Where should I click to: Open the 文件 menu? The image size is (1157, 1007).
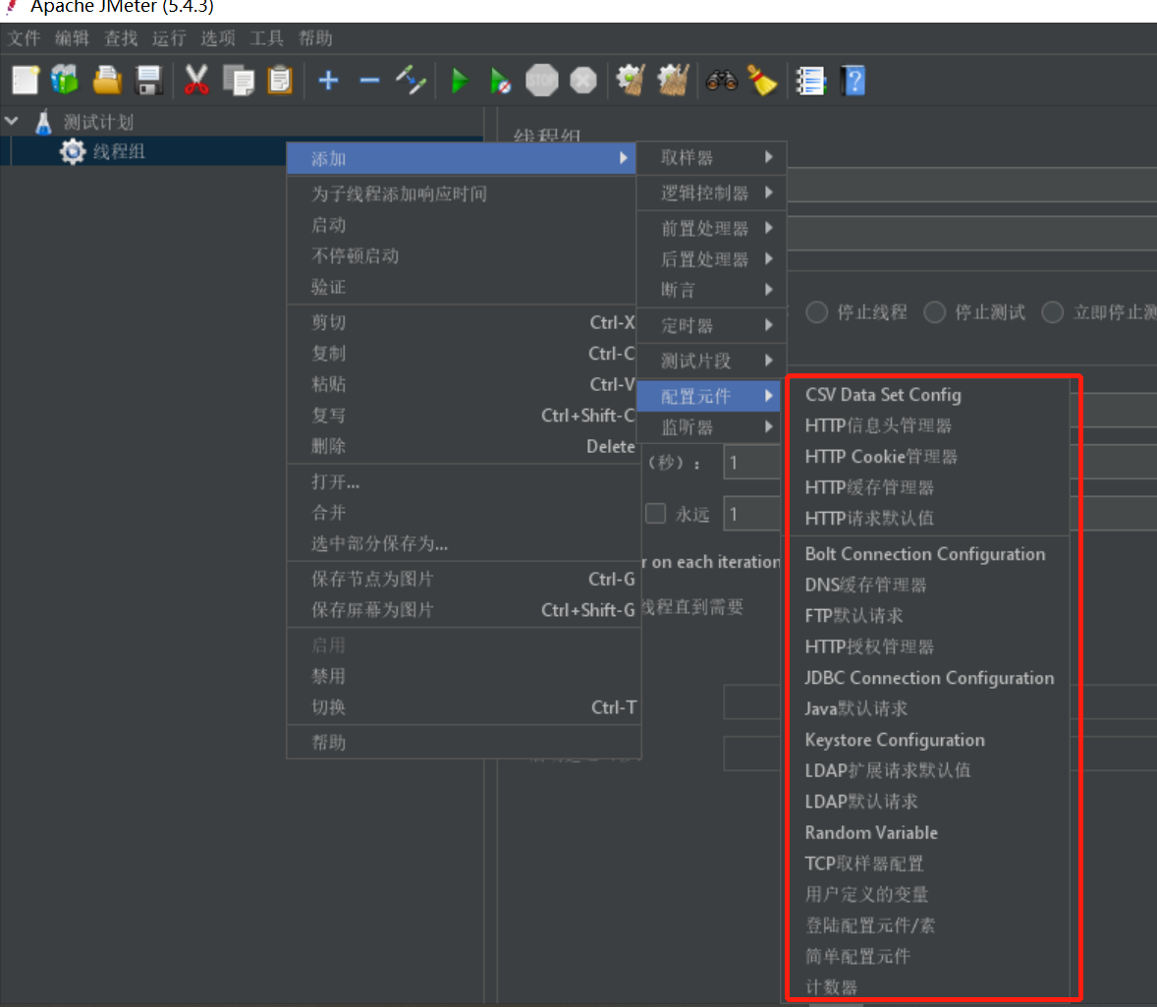[24, 38]
